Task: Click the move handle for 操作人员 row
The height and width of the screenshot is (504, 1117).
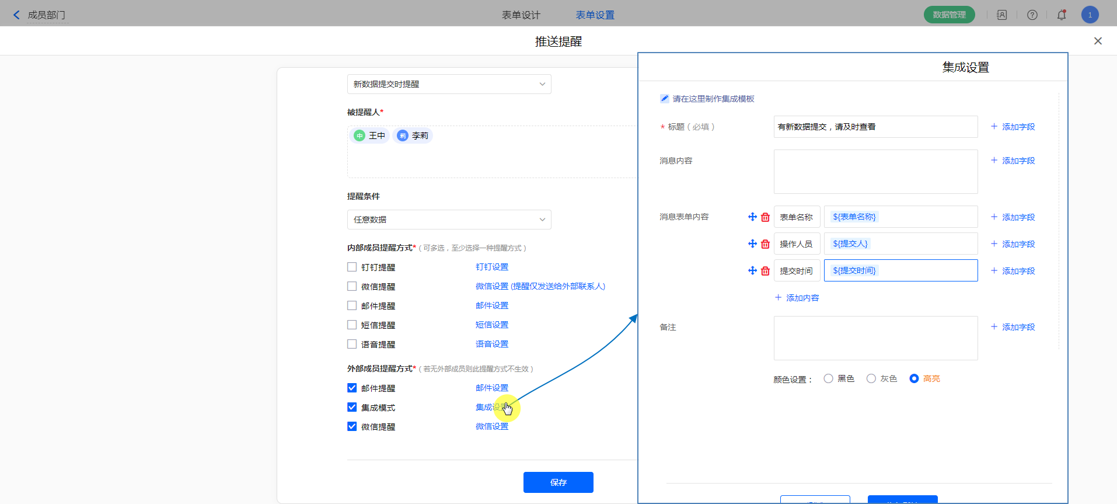Action: point(752,244)
